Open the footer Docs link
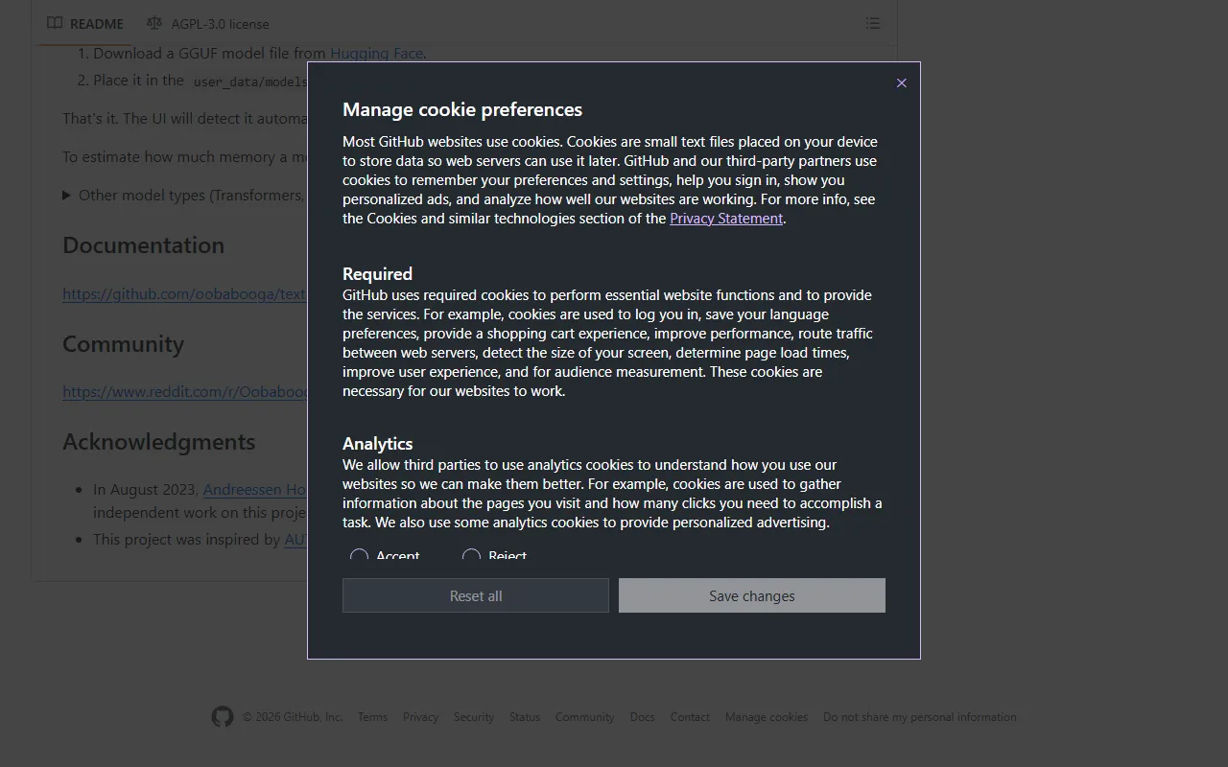This screenshot has width=1228, height=767. pos(642,717)
